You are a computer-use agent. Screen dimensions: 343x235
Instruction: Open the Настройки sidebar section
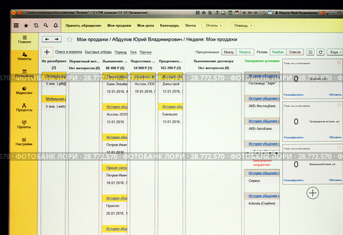click(24, 141)
